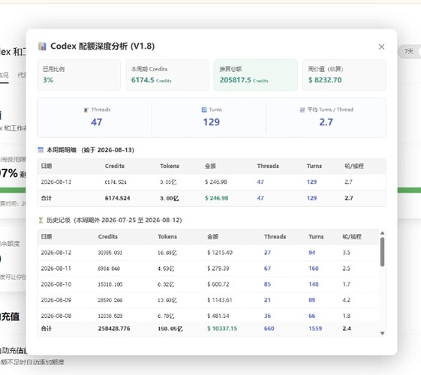Click 2026-08-11 date in history table
The height and width of the screenshot is (375, 421).
[x=56, y=268]
